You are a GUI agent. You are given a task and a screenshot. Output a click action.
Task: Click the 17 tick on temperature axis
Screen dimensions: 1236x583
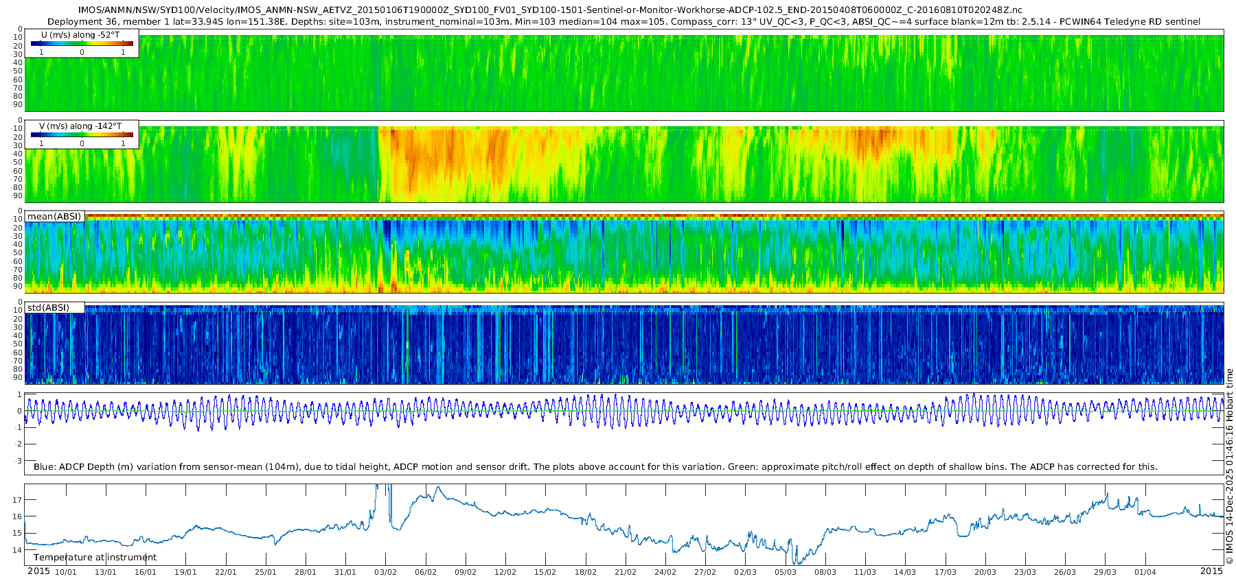point(17,500)
